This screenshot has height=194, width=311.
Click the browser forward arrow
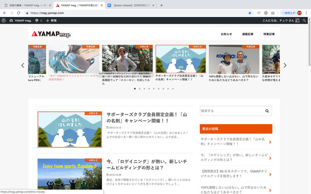[12, 13]
